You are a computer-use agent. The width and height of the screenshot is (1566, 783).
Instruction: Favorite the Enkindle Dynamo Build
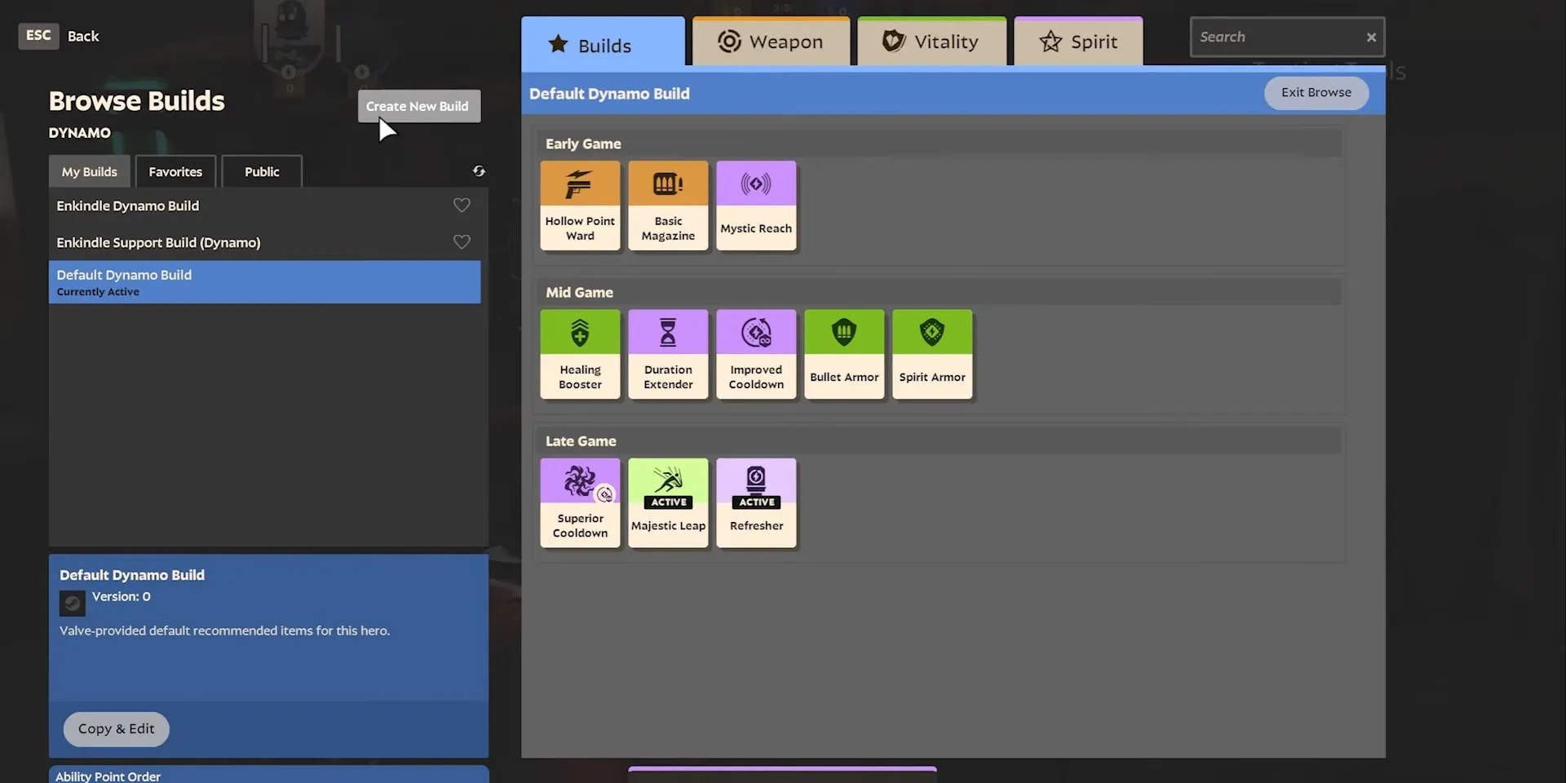(x=462, y=206)
